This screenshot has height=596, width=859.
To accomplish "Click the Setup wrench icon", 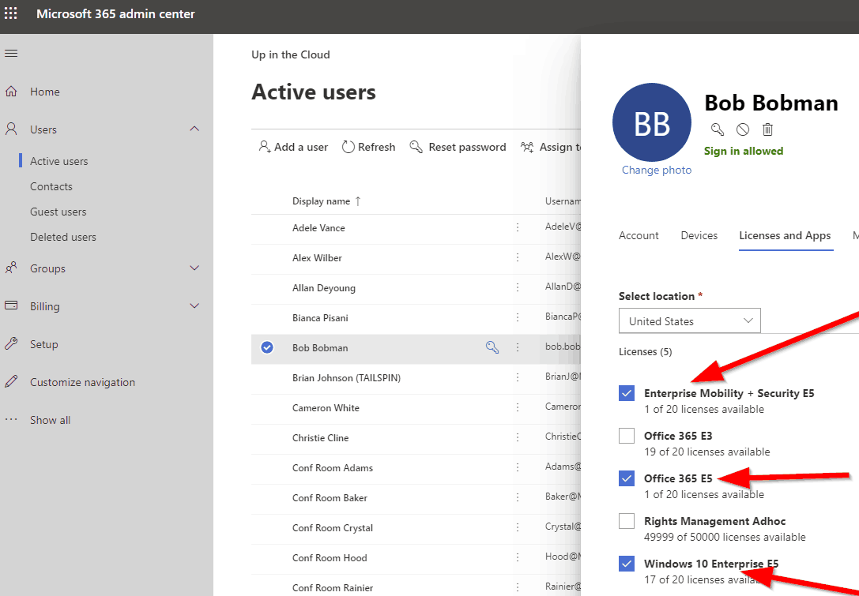I will pyautogui.click(x=11, y=343).
